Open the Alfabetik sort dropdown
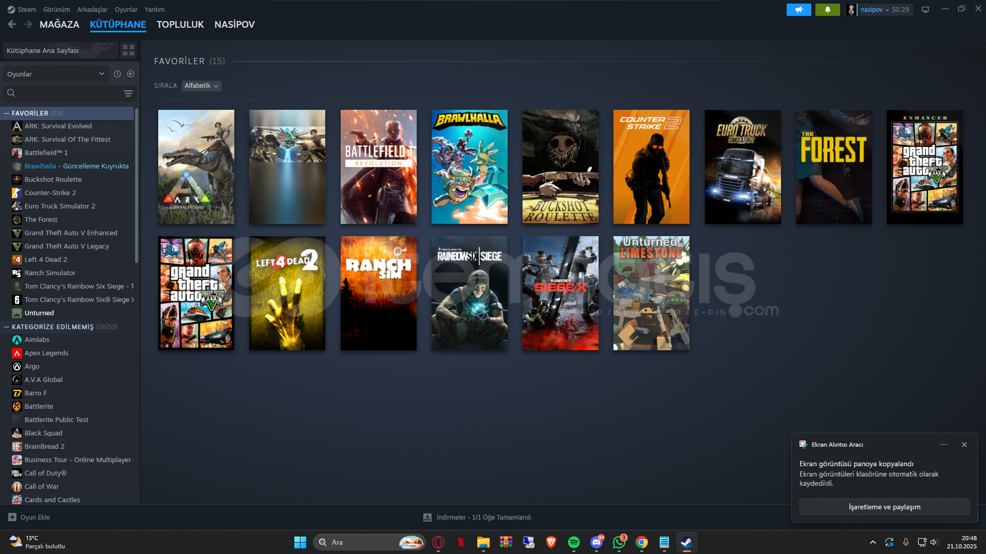This screenshot has height=554, width=986. click(201, 86)
